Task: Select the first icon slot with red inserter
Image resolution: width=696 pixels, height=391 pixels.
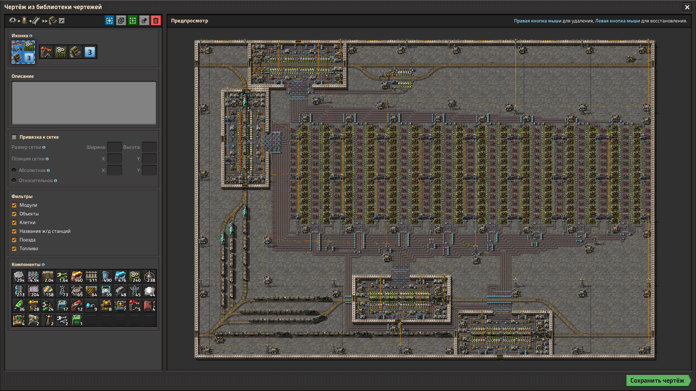Action: 46,52
